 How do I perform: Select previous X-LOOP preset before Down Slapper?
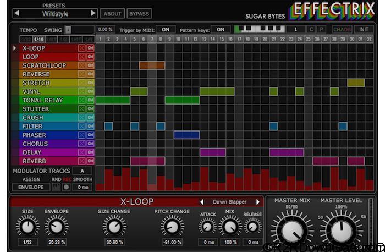(202, 202)
